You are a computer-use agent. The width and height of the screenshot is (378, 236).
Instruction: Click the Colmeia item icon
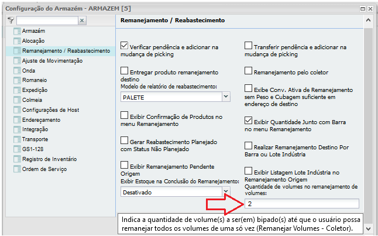[16, 100]
